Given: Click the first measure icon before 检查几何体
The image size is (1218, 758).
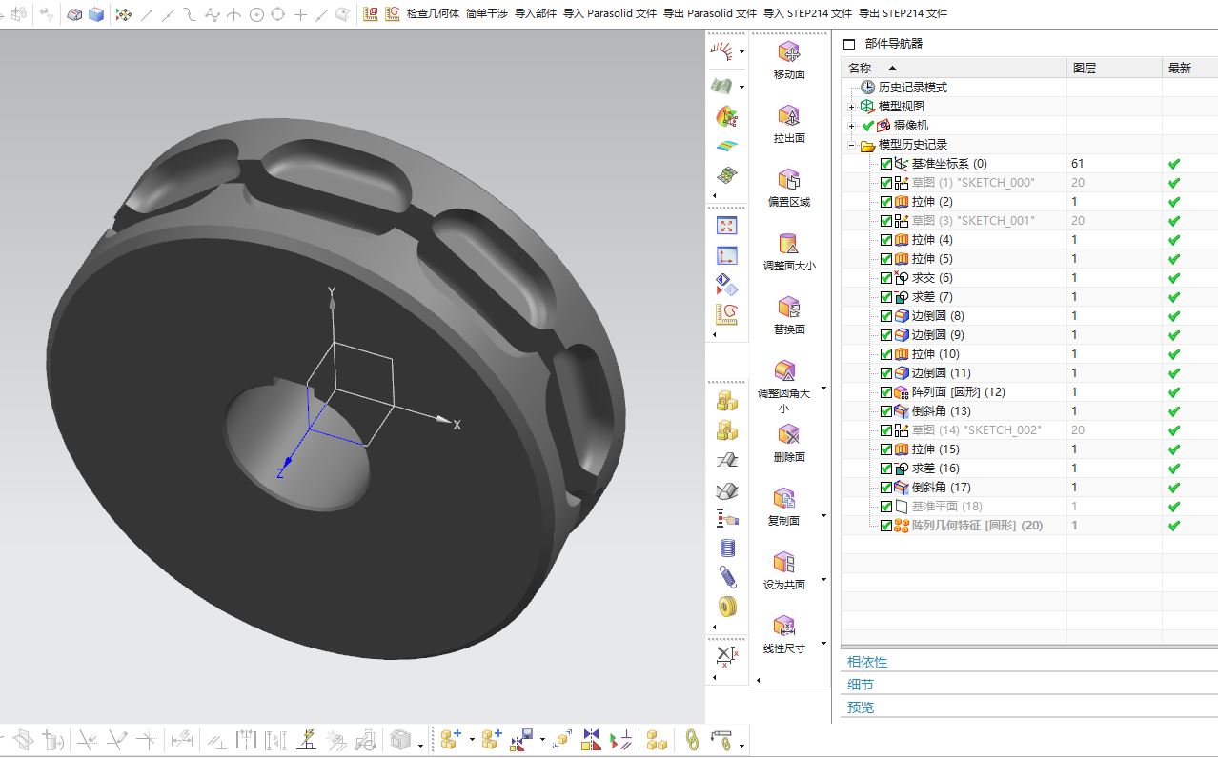Looking at the screenshot, I should [370, 14].
